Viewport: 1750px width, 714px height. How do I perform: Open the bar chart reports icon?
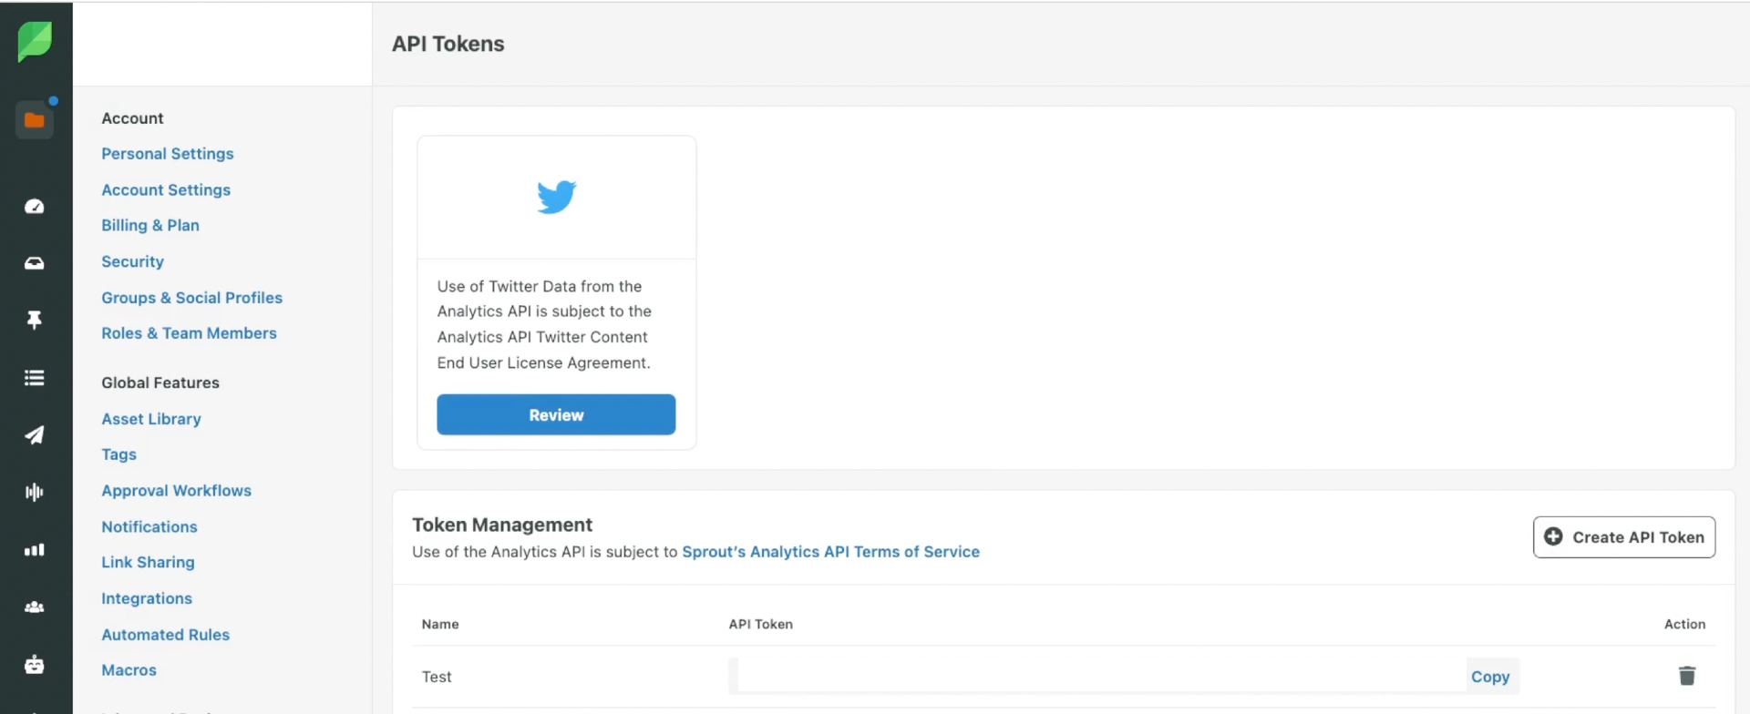coord(35,550)
